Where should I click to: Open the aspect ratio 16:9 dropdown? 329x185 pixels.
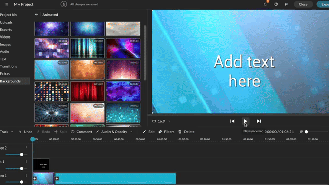(161, 121)
